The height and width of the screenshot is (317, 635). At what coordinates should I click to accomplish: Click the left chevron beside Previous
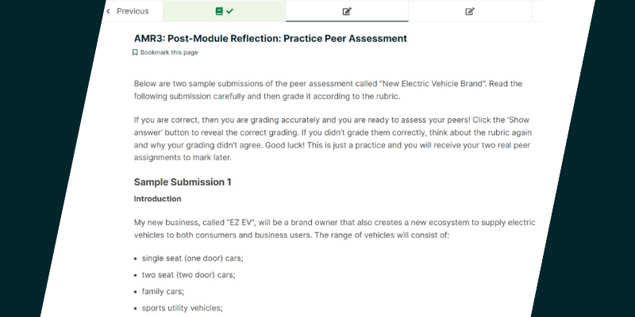point(108,11)
